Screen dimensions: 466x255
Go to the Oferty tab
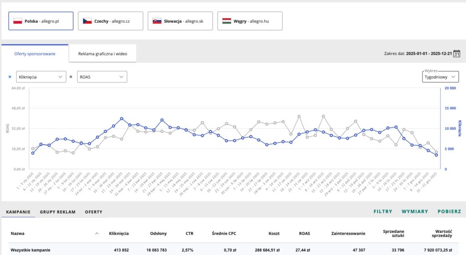click(x=93, y=212)
